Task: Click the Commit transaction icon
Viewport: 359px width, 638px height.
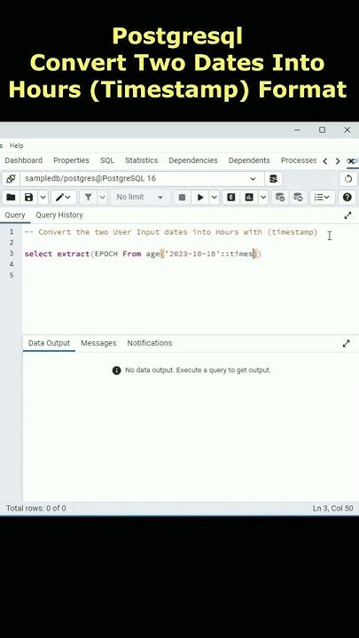Action: 279,198
